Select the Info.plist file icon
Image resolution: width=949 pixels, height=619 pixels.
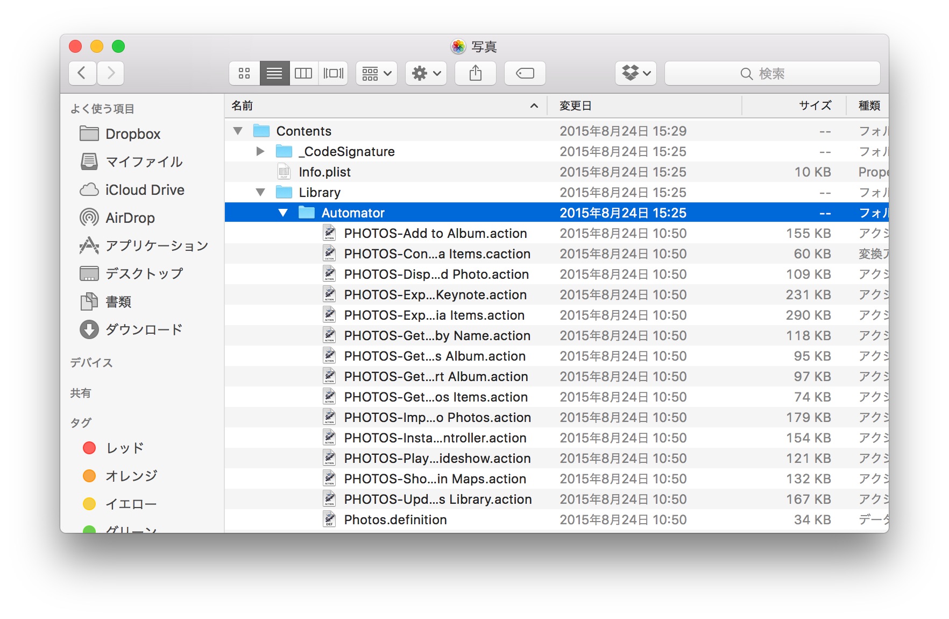(x=284, y=172)
